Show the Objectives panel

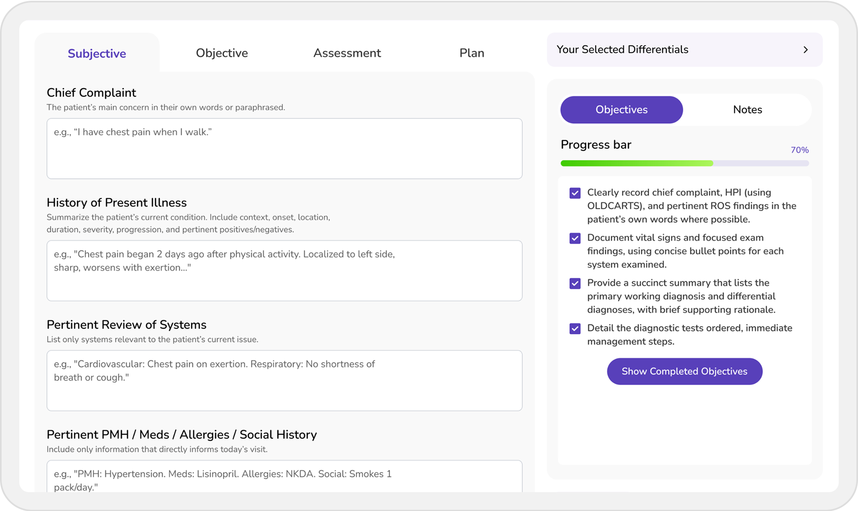[x=621, y=110]
